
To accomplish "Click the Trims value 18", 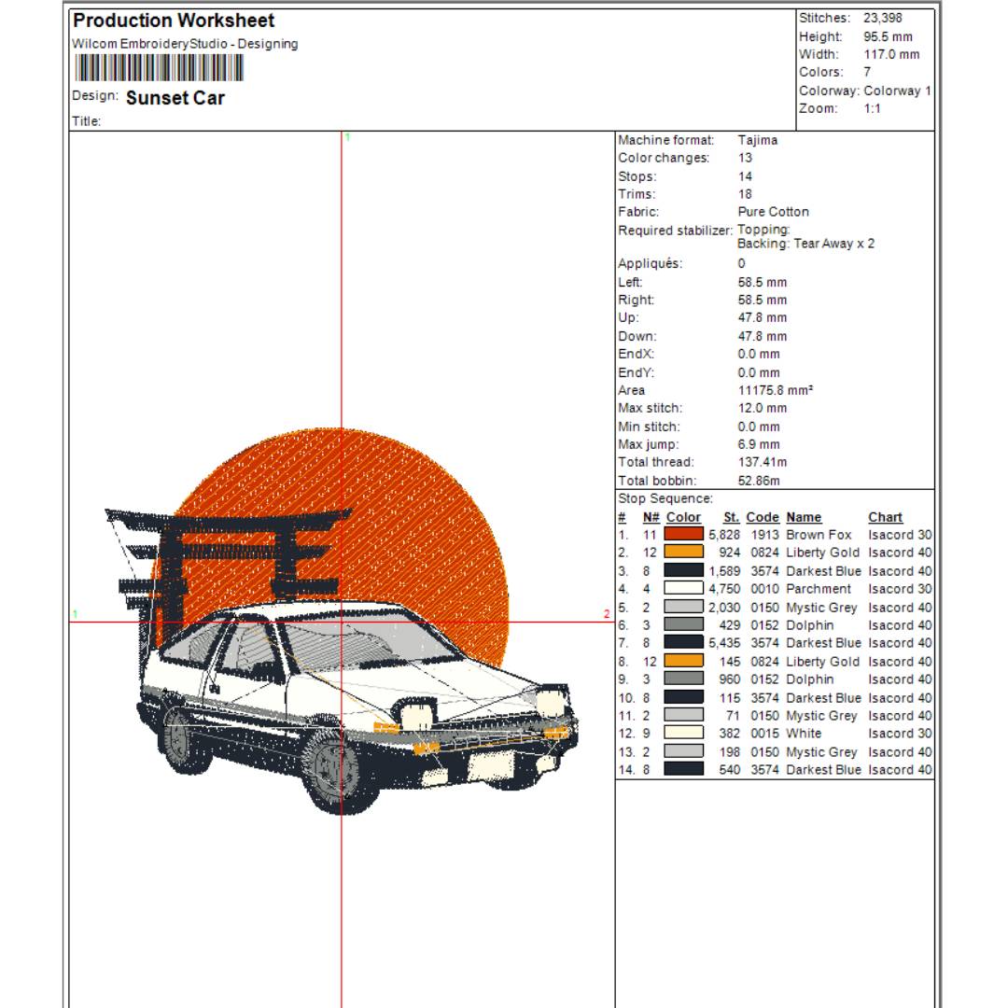I will tap(745, 194).
